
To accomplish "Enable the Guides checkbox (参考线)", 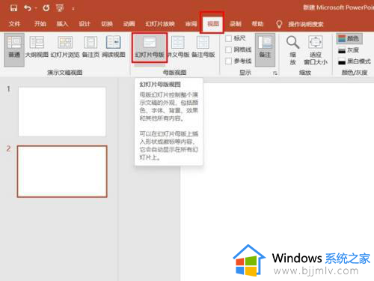I will coord(228,61).
